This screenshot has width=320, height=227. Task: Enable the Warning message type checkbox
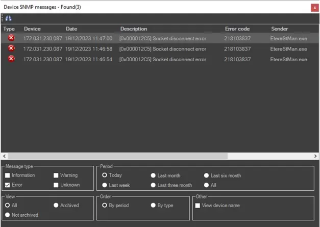(56, 175)
